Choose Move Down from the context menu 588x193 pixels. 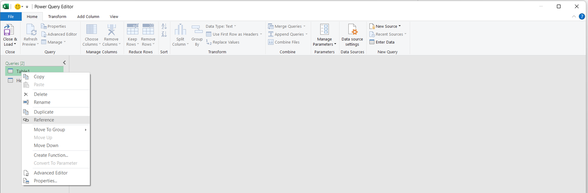[x=56, y=145]
